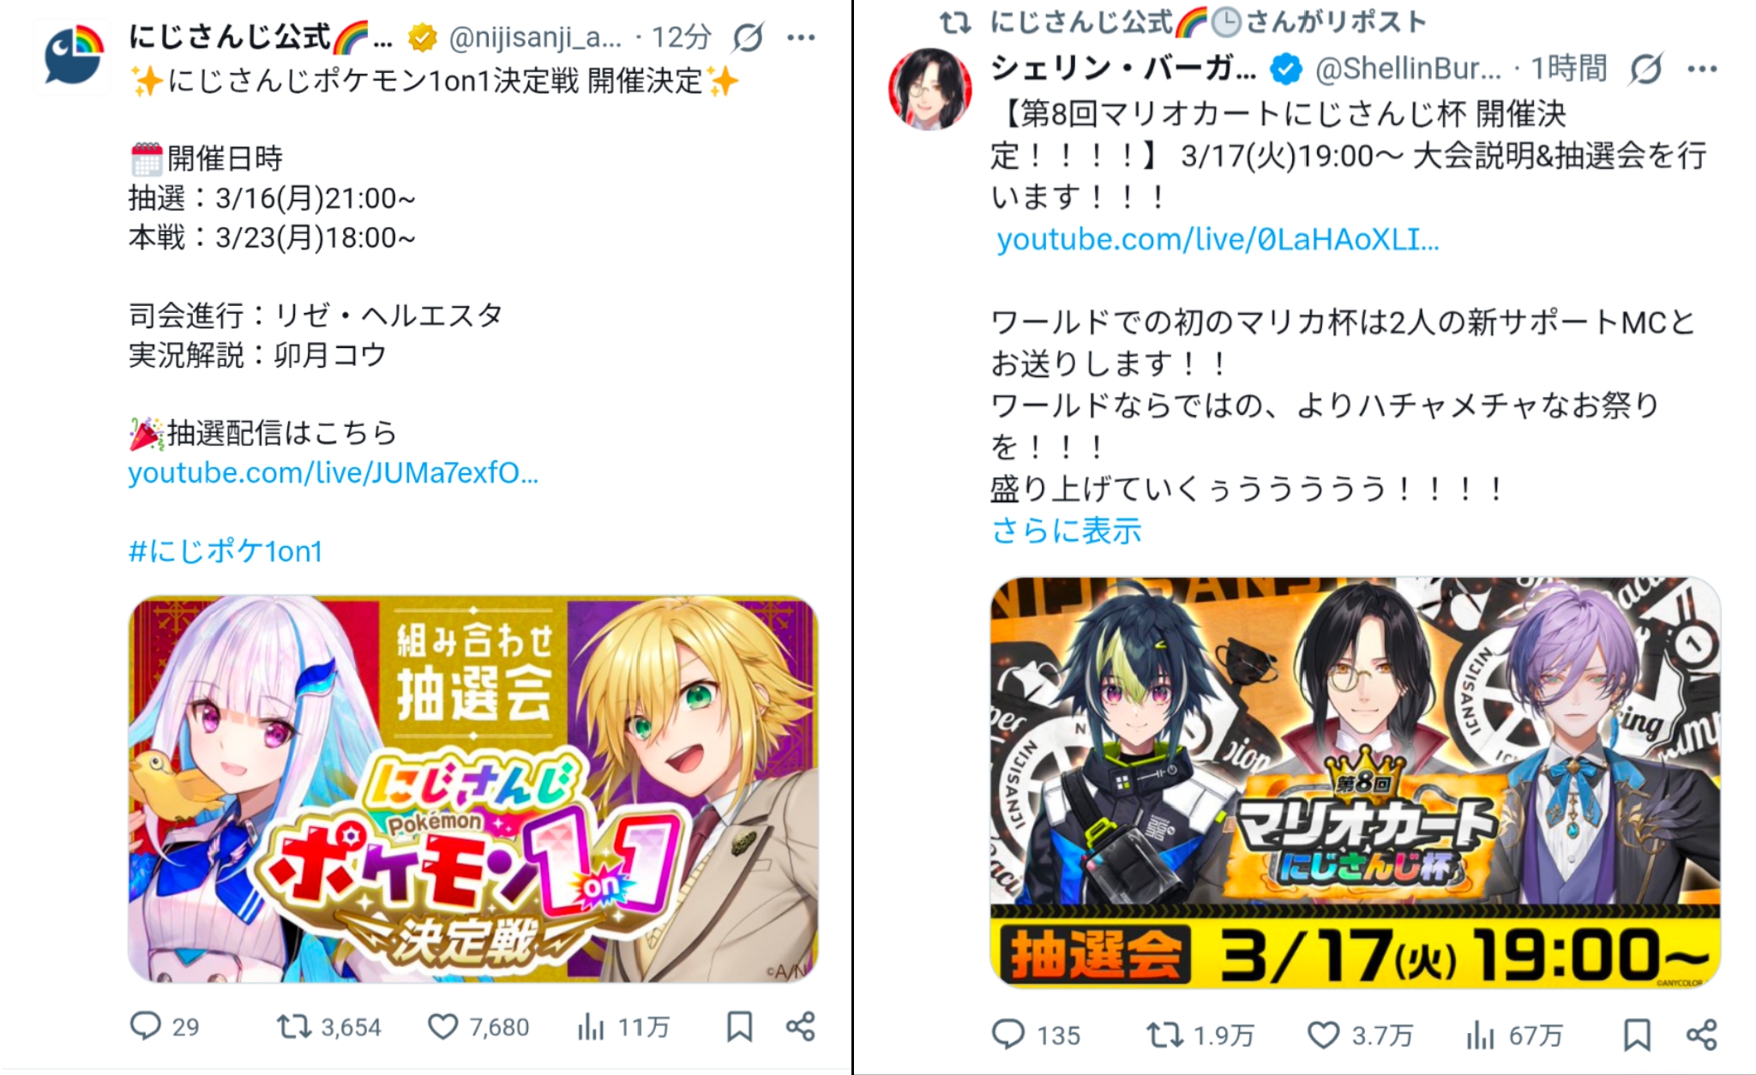Open the にじさんじ公式 profile avatar
This screenshot has height=1075, width=1756.
coord(73,56)
